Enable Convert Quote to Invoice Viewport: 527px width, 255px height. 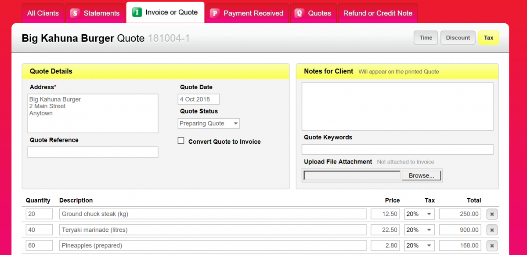tap(180, 140)
